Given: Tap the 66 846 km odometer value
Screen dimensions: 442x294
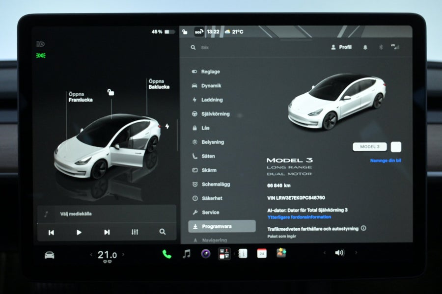Looking at the screenshot, I should [x=279, y=186].
